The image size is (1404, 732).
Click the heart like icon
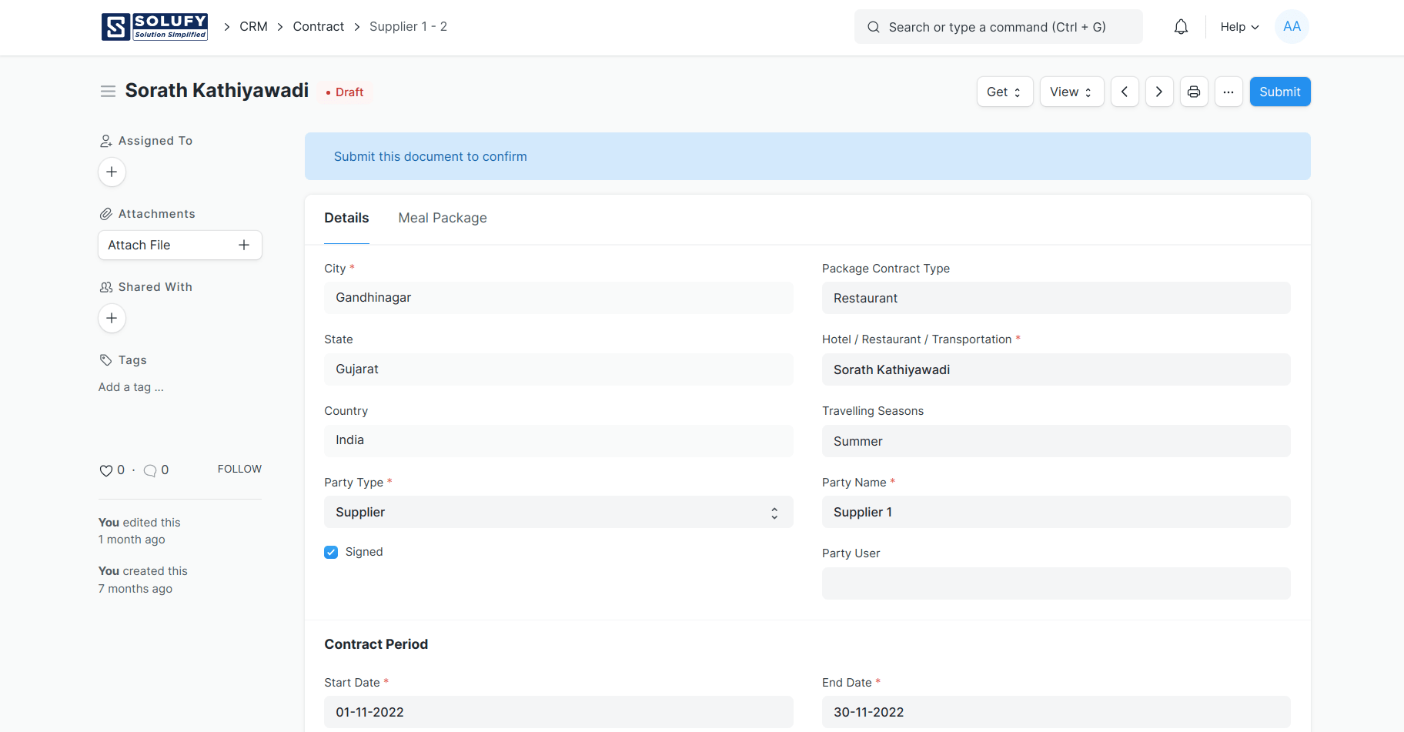click(x=105, y=470)
